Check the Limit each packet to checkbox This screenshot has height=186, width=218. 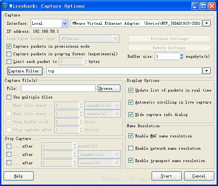(9, 61)
